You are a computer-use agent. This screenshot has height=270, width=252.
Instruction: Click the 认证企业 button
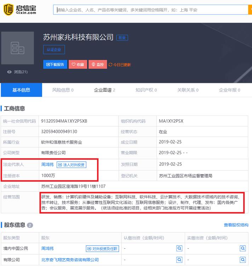(54, 50)
